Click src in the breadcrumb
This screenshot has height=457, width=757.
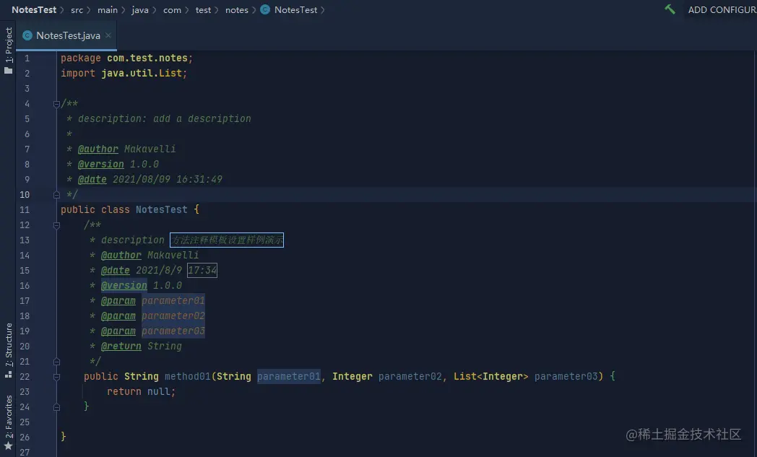(x=77, y=10)
